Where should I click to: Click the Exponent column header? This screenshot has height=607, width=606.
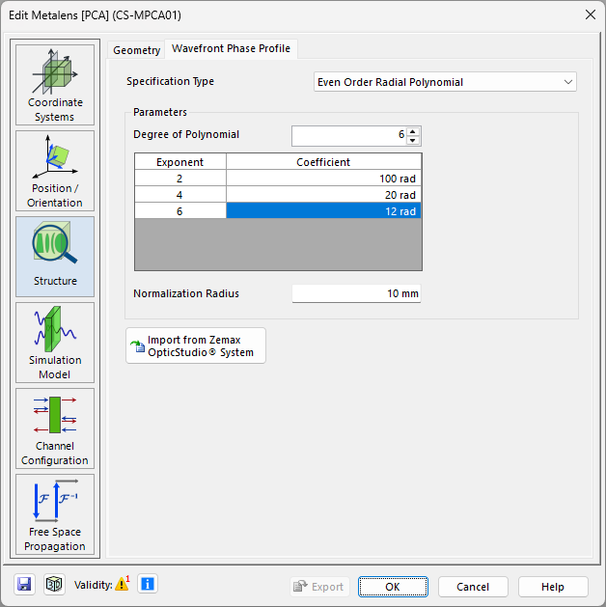tap(179, 162)
